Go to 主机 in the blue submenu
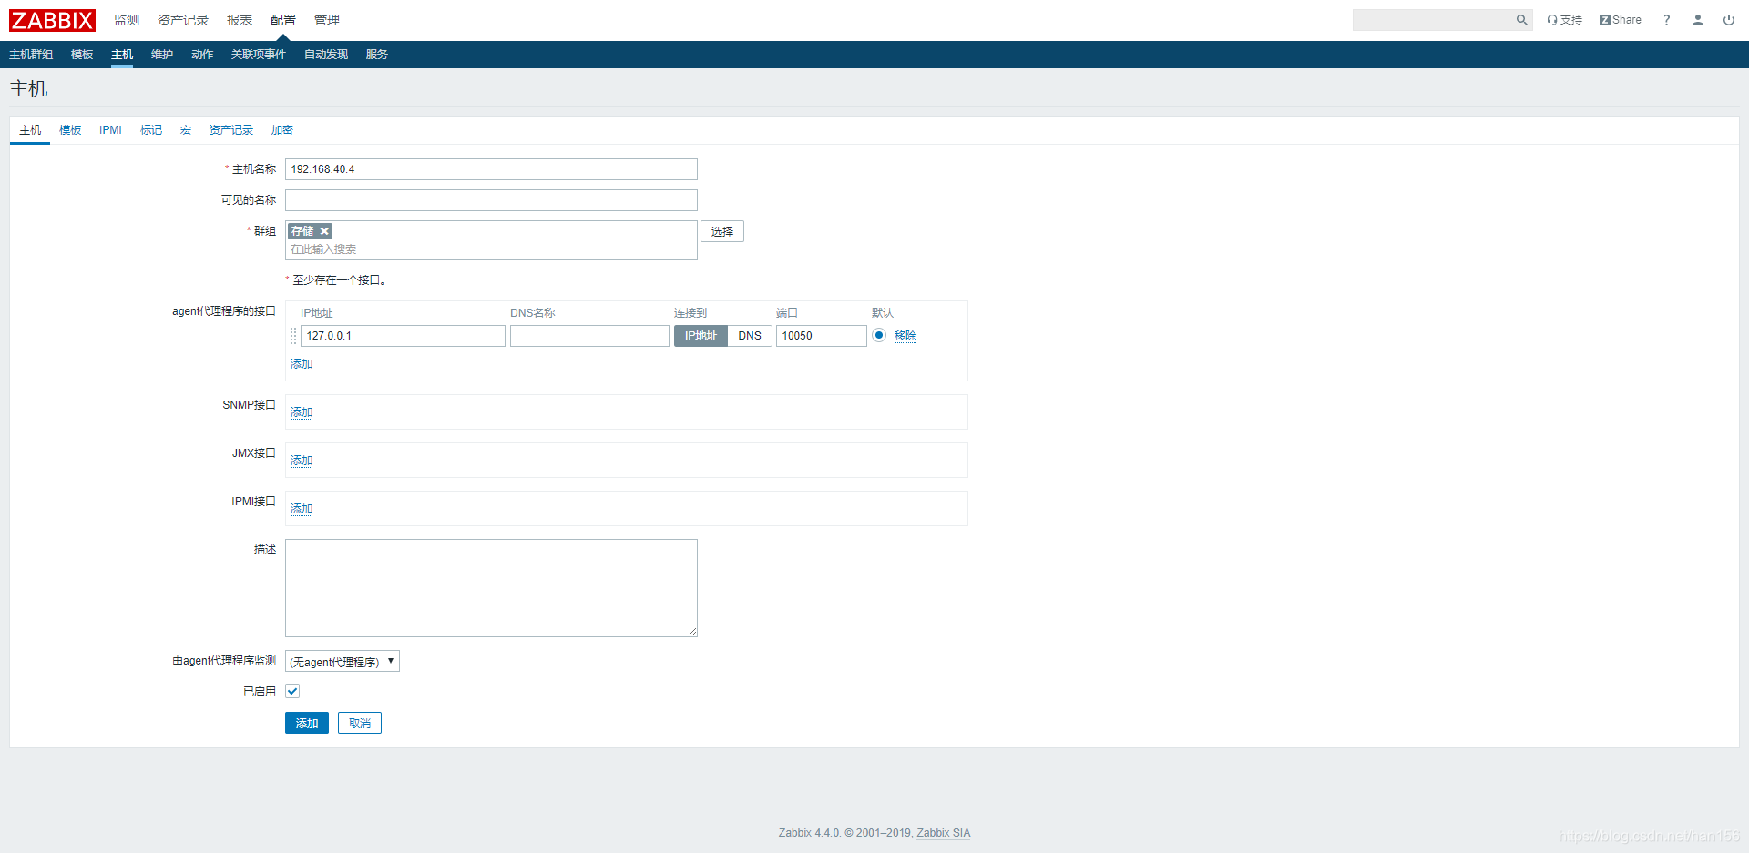Screen dimensions: 1749x853 point(122,55)
